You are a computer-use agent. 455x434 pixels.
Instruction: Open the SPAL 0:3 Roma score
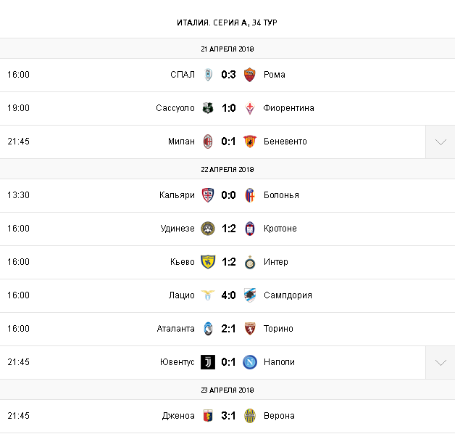(x=229, y=75)
